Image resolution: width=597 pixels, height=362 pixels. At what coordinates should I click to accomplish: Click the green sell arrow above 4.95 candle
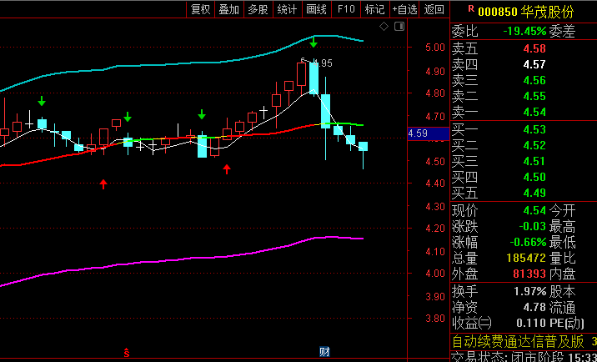[313, 43]
